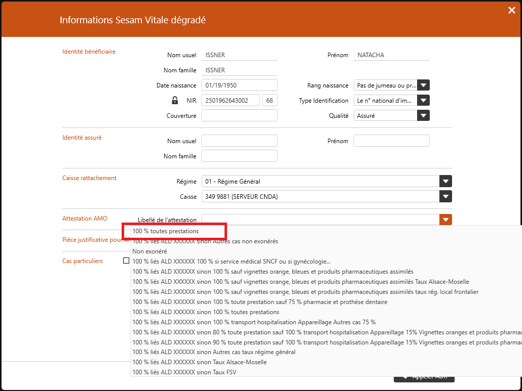Select "sinon Taux FSV" list entry
Viewport: 522px width, 391px height.
coord(184,372)
